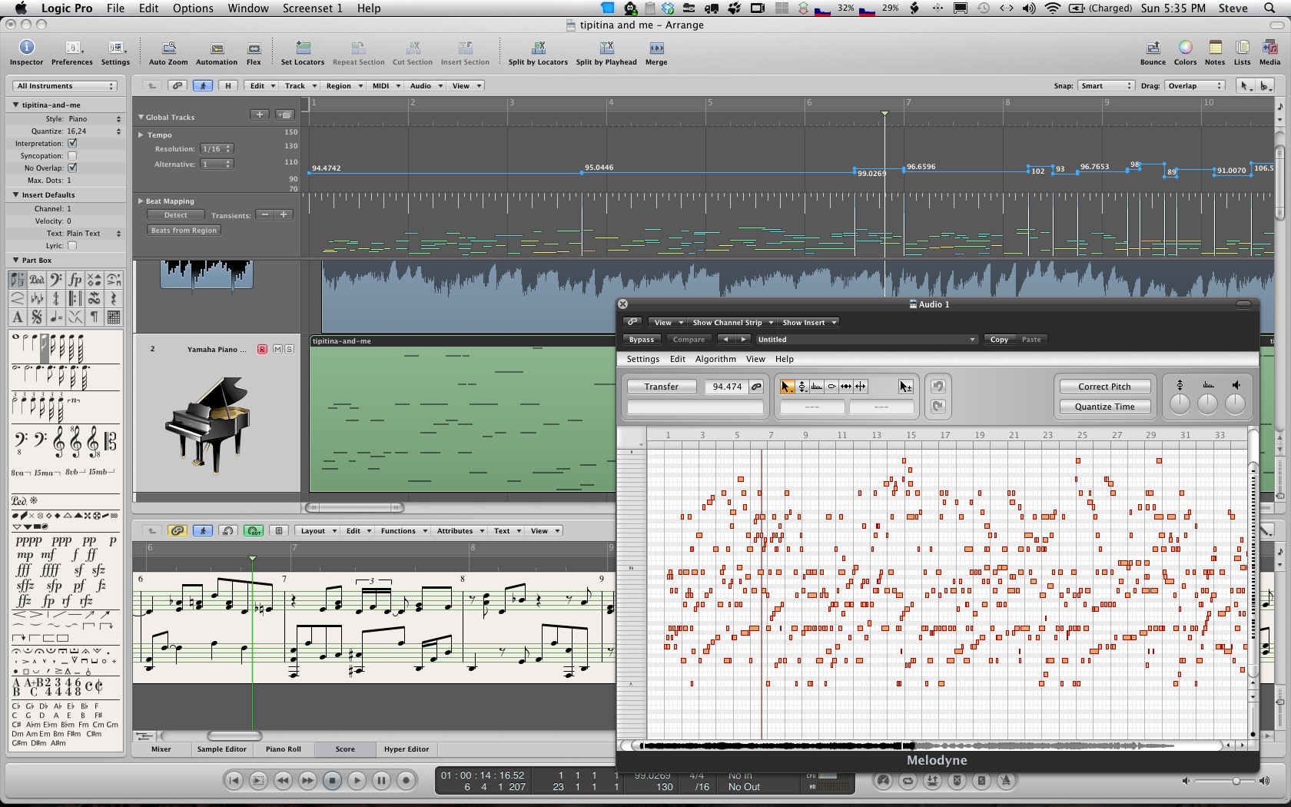Image resolution: width=1291 pixels, height=807 pixels.
Task: Open the Notes panel
Action: click(x=1215, y=52)
